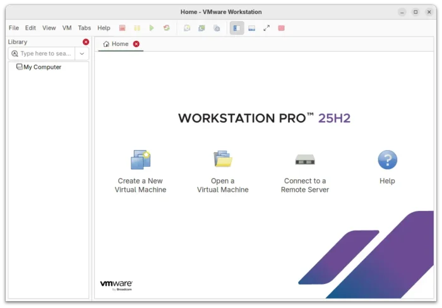Open the snapshot manager toolbar icon

[217, 28]
